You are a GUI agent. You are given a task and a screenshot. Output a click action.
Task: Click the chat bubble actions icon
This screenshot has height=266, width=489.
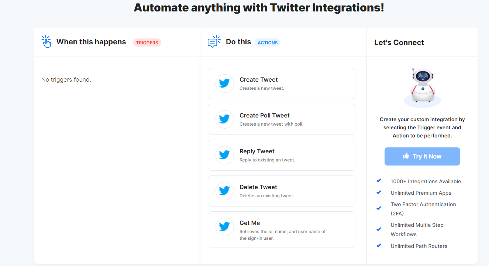point(214,42)
